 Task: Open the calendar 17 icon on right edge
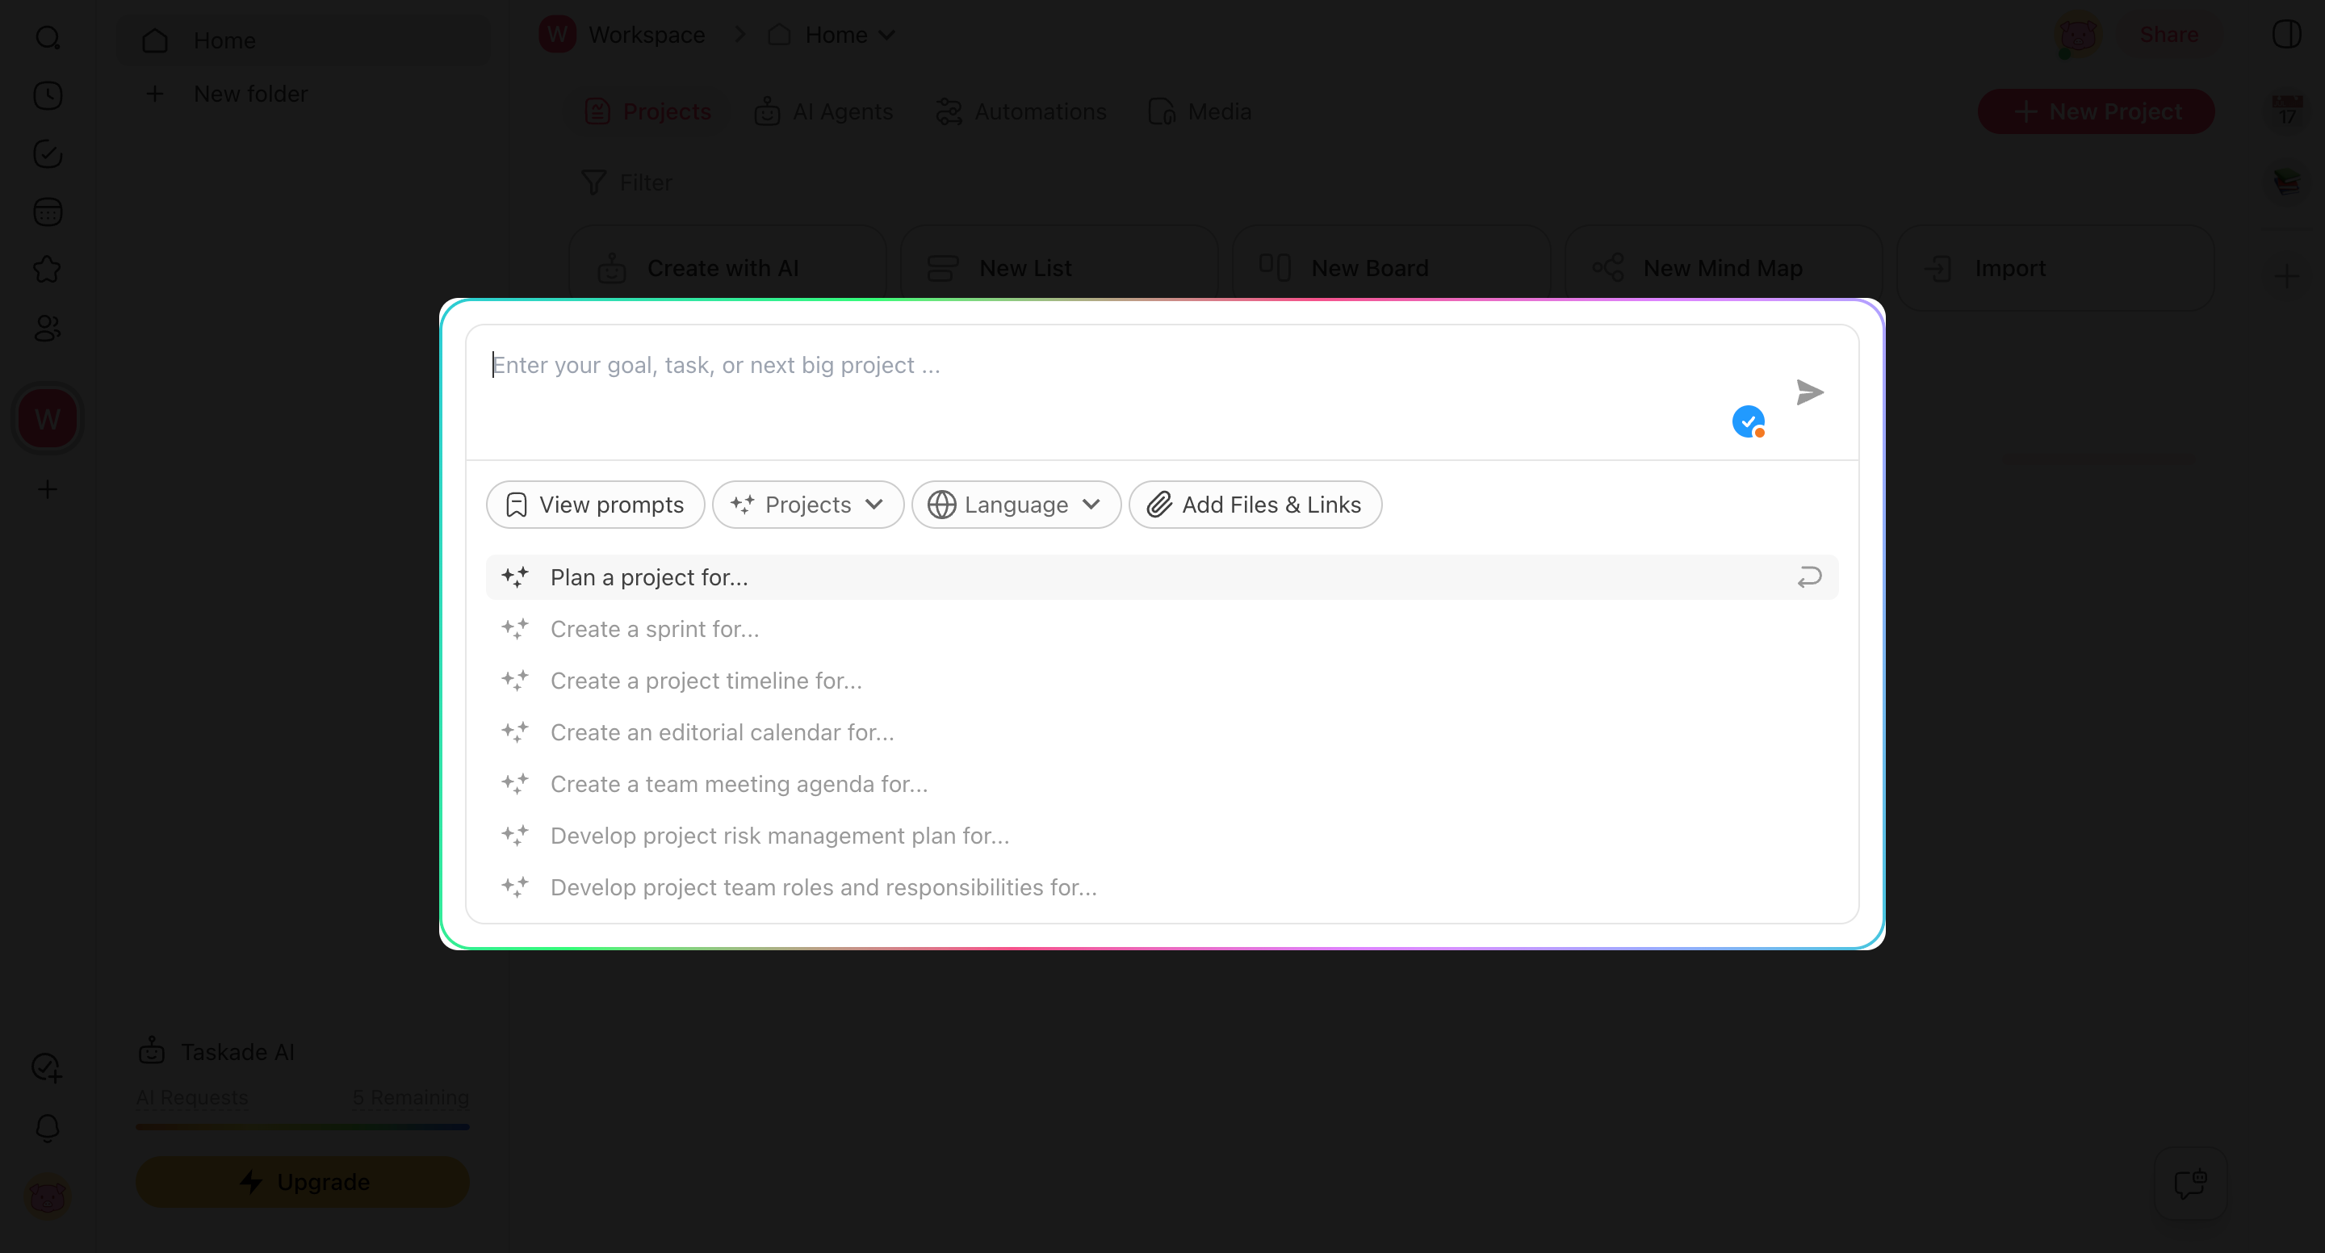2288,111
